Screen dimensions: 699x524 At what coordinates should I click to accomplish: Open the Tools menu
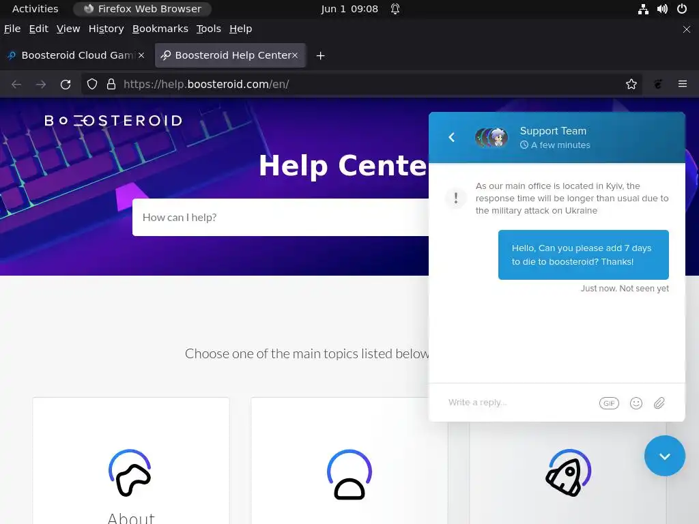pos(209,29)
